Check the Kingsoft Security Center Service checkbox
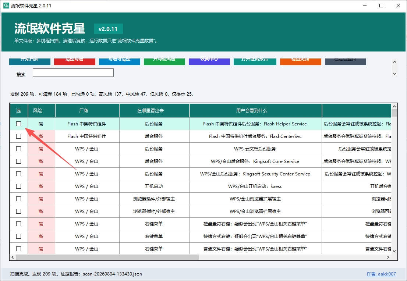The width and height of the screenshot is (407, 281). 19,174
